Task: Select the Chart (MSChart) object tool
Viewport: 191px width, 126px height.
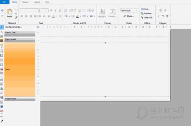Action: (2, 88)
